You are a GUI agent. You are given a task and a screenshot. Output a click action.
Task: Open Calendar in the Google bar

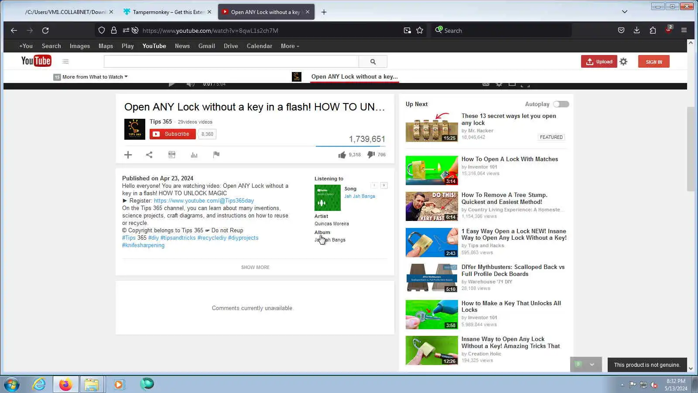click(x=260, y=46)
